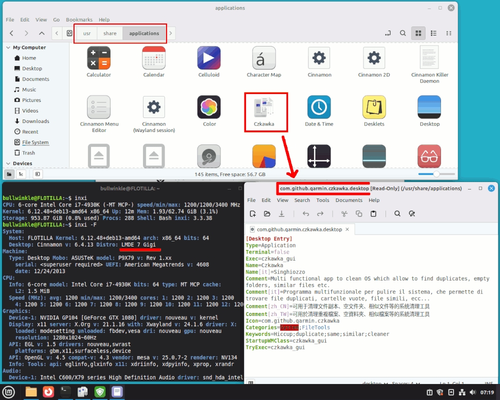Collapse the My Computer section
The height and width of the screenshot is (400, 500).
(x=8, y=47)
